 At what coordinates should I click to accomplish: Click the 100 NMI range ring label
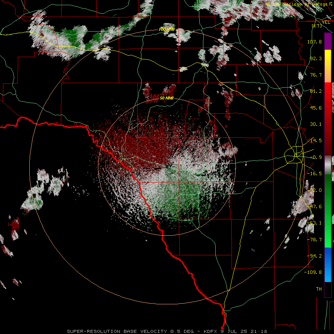pyautogui.click(x=167, y=29)
